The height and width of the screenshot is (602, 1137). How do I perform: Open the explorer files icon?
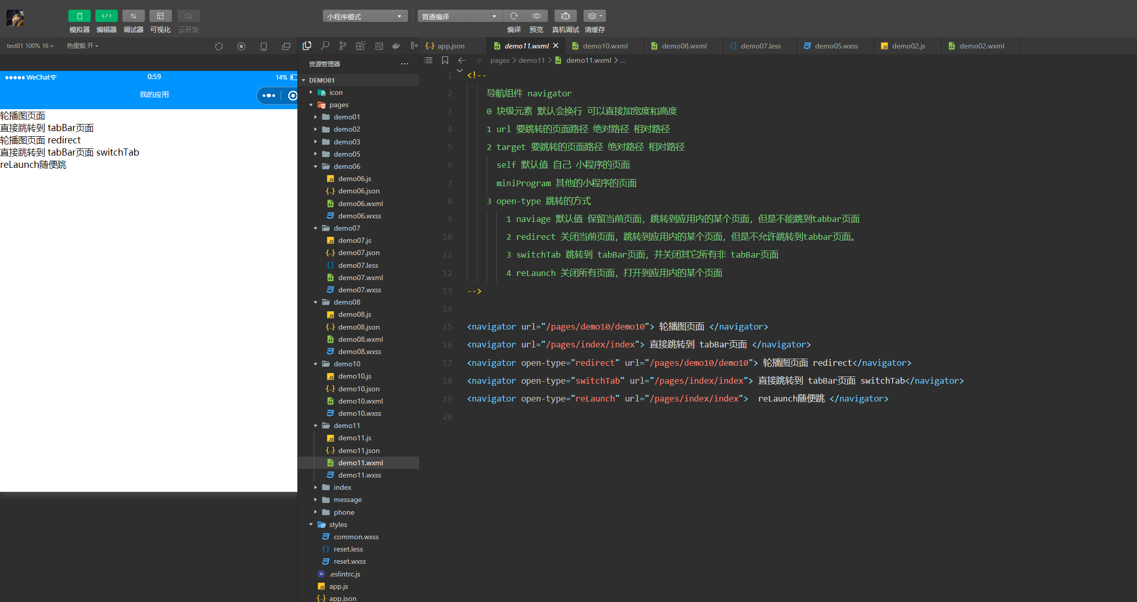click(307, 46)
